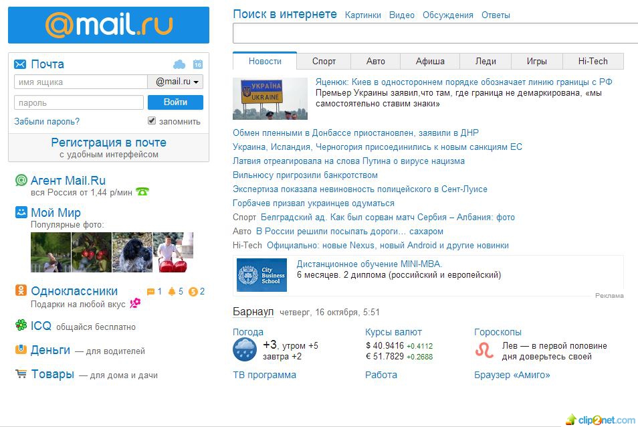Open the ТВ программа link
This screenshot has height=427, width=638.
[264, 375]
